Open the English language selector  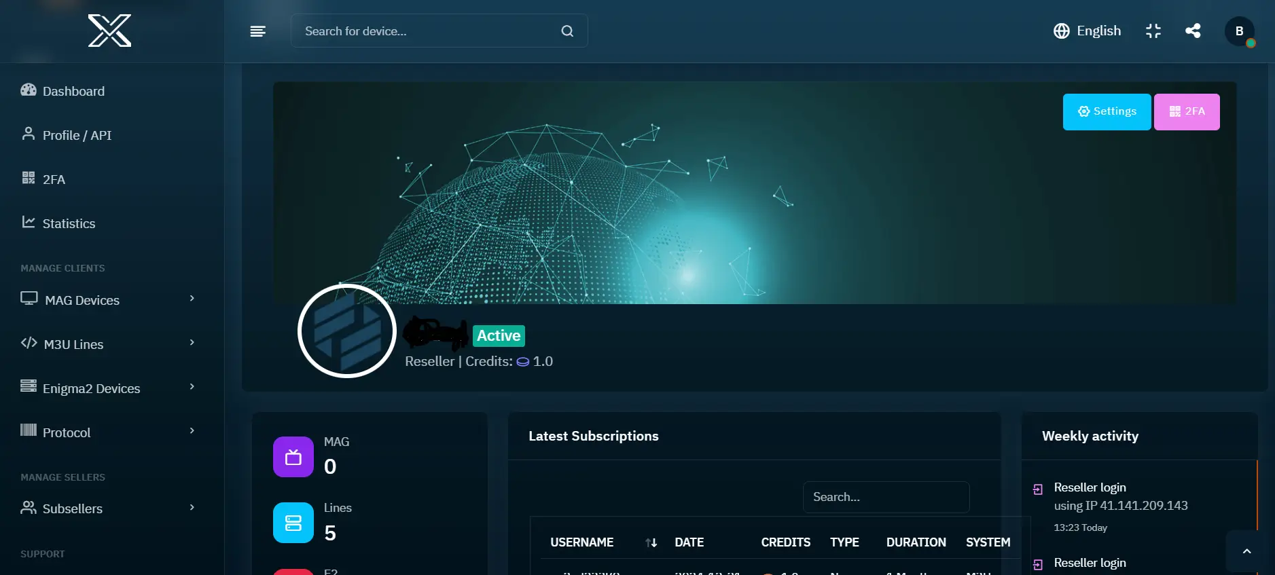[x=1088, y=31]
